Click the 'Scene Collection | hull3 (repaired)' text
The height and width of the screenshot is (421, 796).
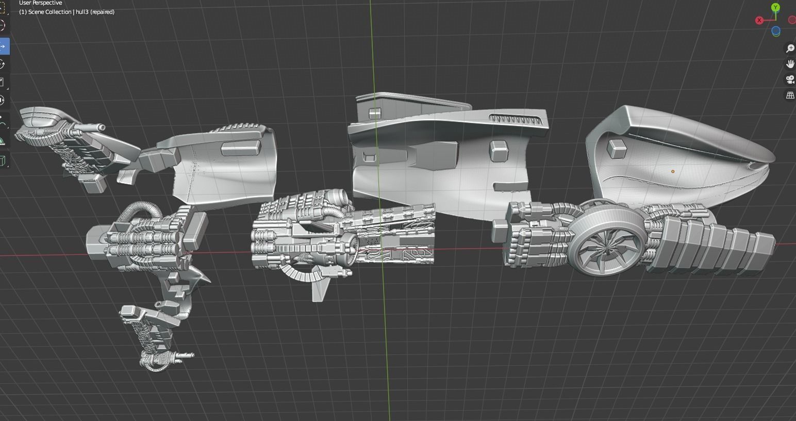(x=71, y=12)
